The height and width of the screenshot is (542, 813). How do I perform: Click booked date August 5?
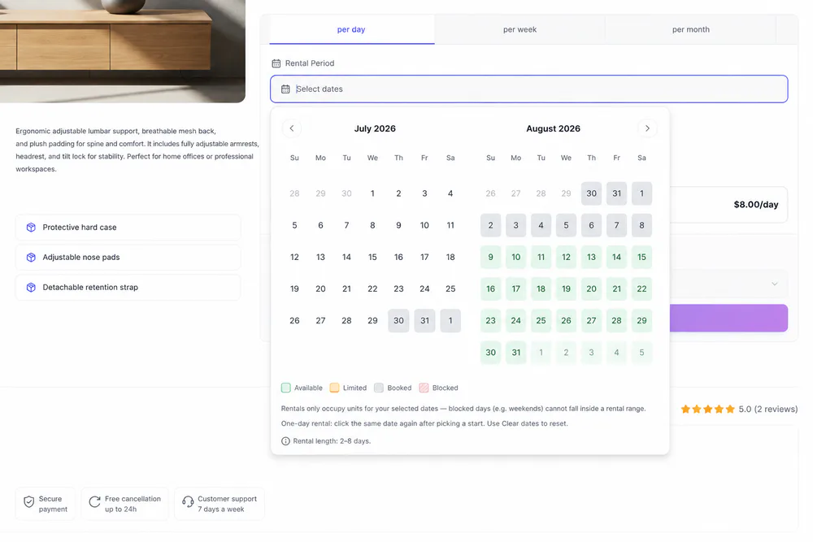(566, 225)
